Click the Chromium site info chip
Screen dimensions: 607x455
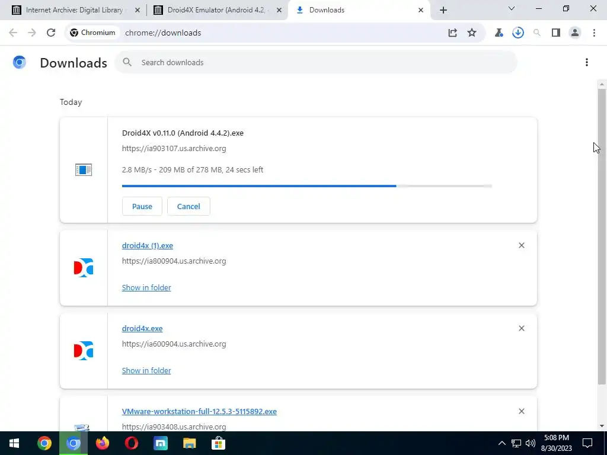pos(93,33)
